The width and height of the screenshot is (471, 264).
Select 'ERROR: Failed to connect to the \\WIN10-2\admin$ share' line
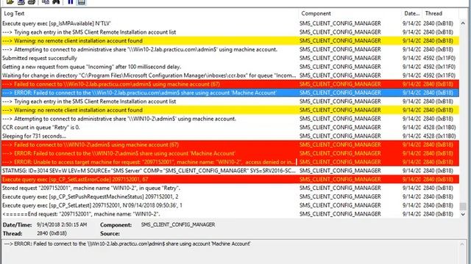[x=230, y=153]
